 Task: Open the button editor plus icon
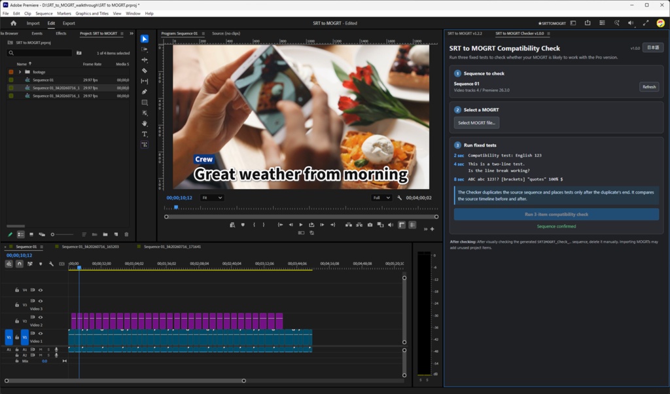click(432, 229)
